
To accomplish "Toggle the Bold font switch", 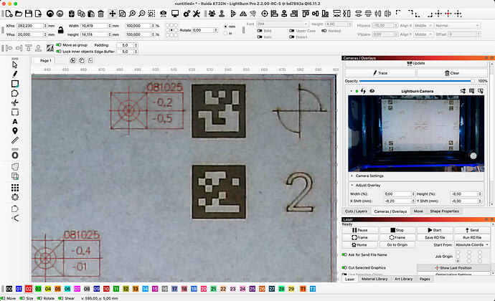I will point(260,31).
